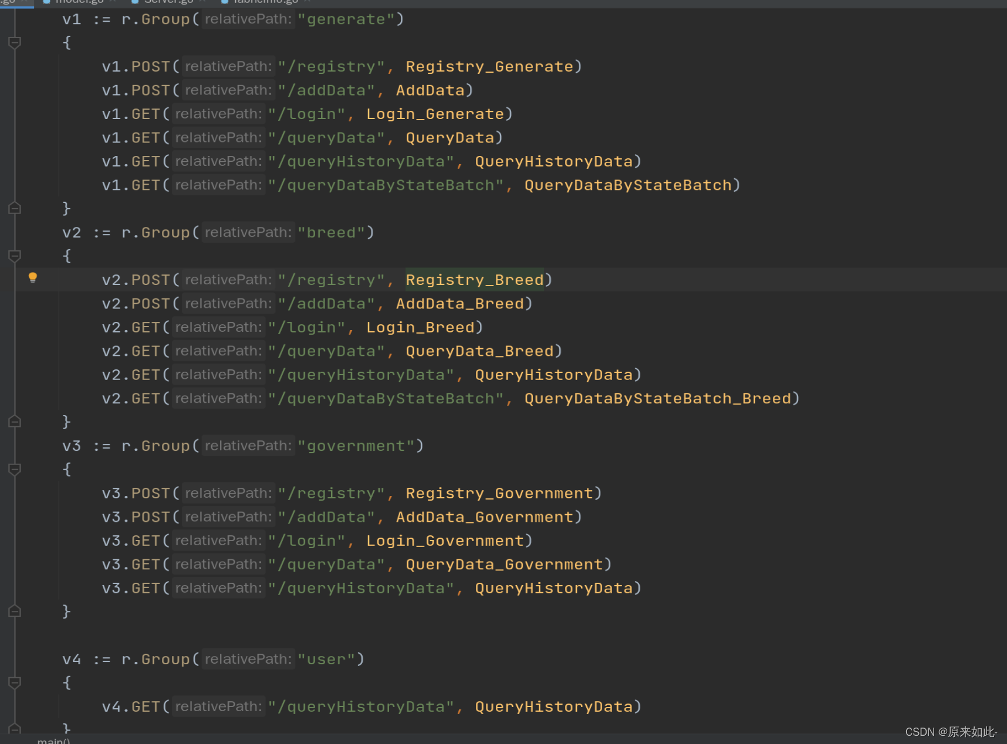Click r.Group call on the "breed" line
Image resolution: width=1007 pixels, height=744 pixels.
tap(156, 233)
